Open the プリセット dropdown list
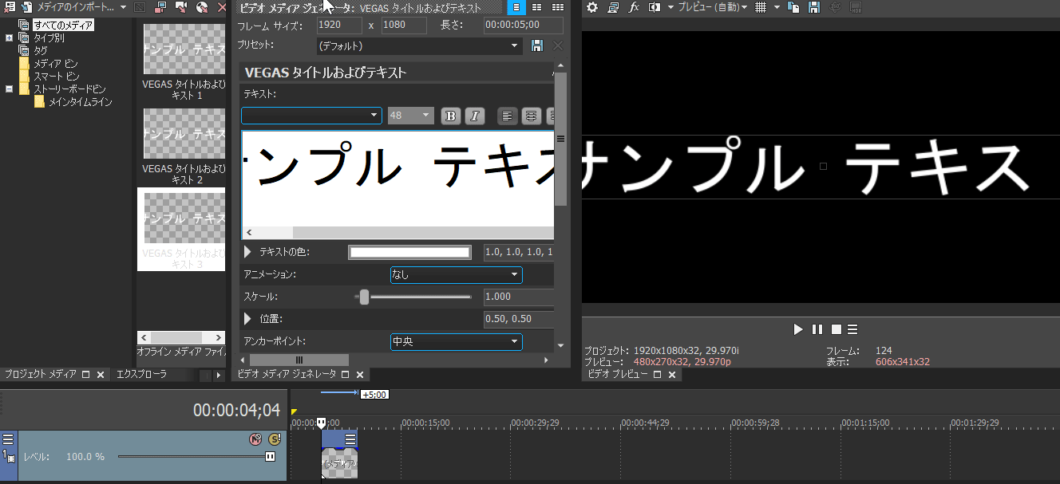1060x484 pixels. point(419,46)
